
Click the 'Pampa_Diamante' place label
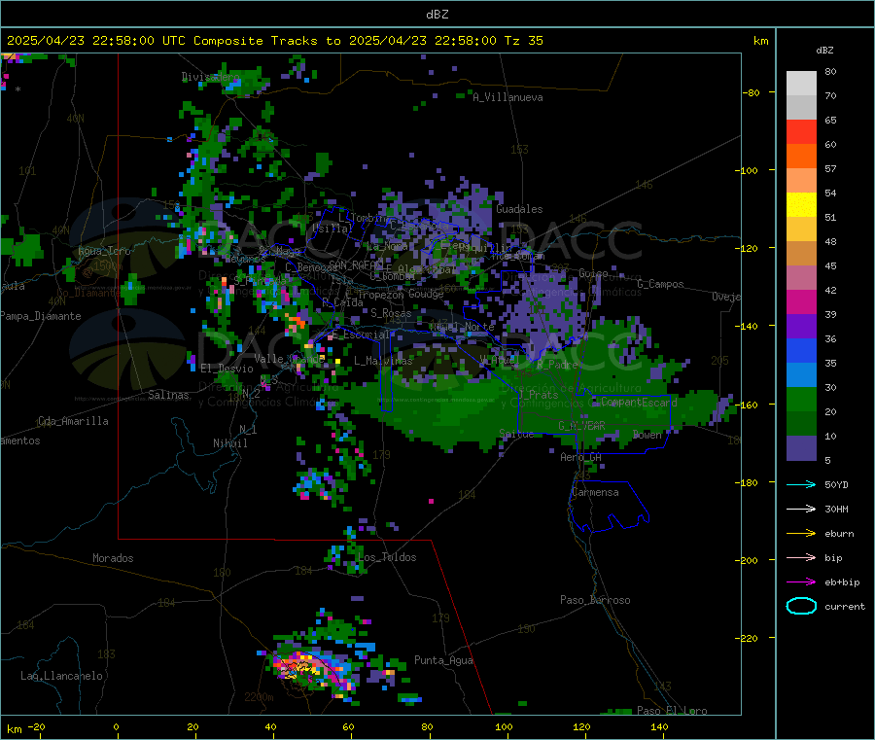pos(41,316)
